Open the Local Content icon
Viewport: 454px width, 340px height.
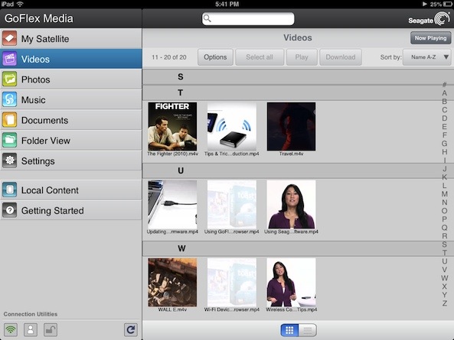point(9,190)
